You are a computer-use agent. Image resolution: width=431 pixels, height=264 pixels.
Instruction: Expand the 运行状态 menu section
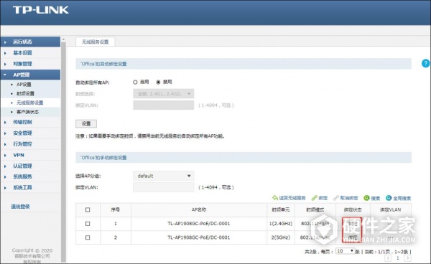click(30, 42)
